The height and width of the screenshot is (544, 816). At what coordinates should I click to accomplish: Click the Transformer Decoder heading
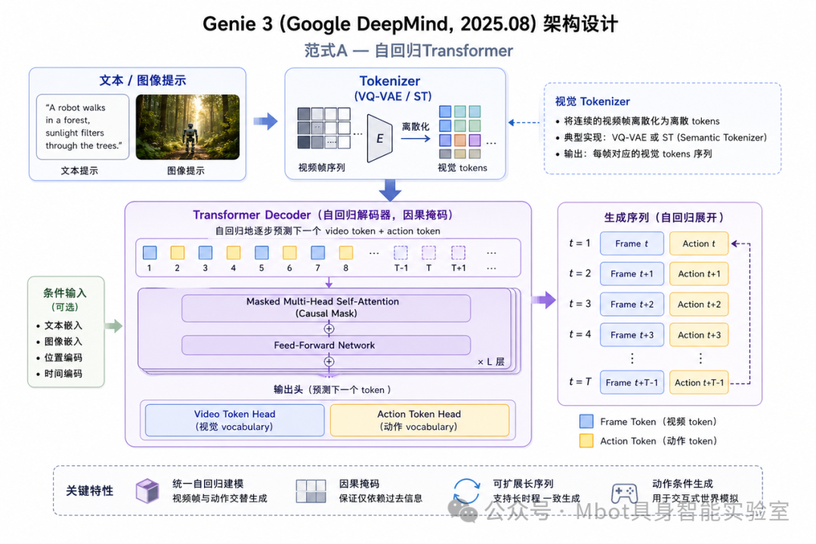pos(323,215)
